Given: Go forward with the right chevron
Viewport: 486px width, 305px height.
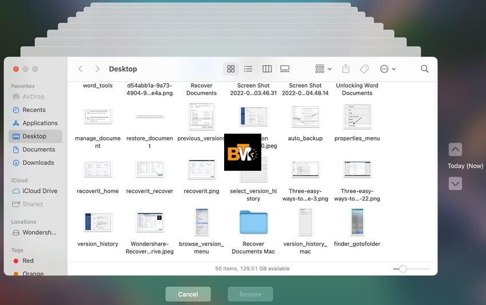Looking at the screenshot, I should pyautogui.click(x=97, y=69).
